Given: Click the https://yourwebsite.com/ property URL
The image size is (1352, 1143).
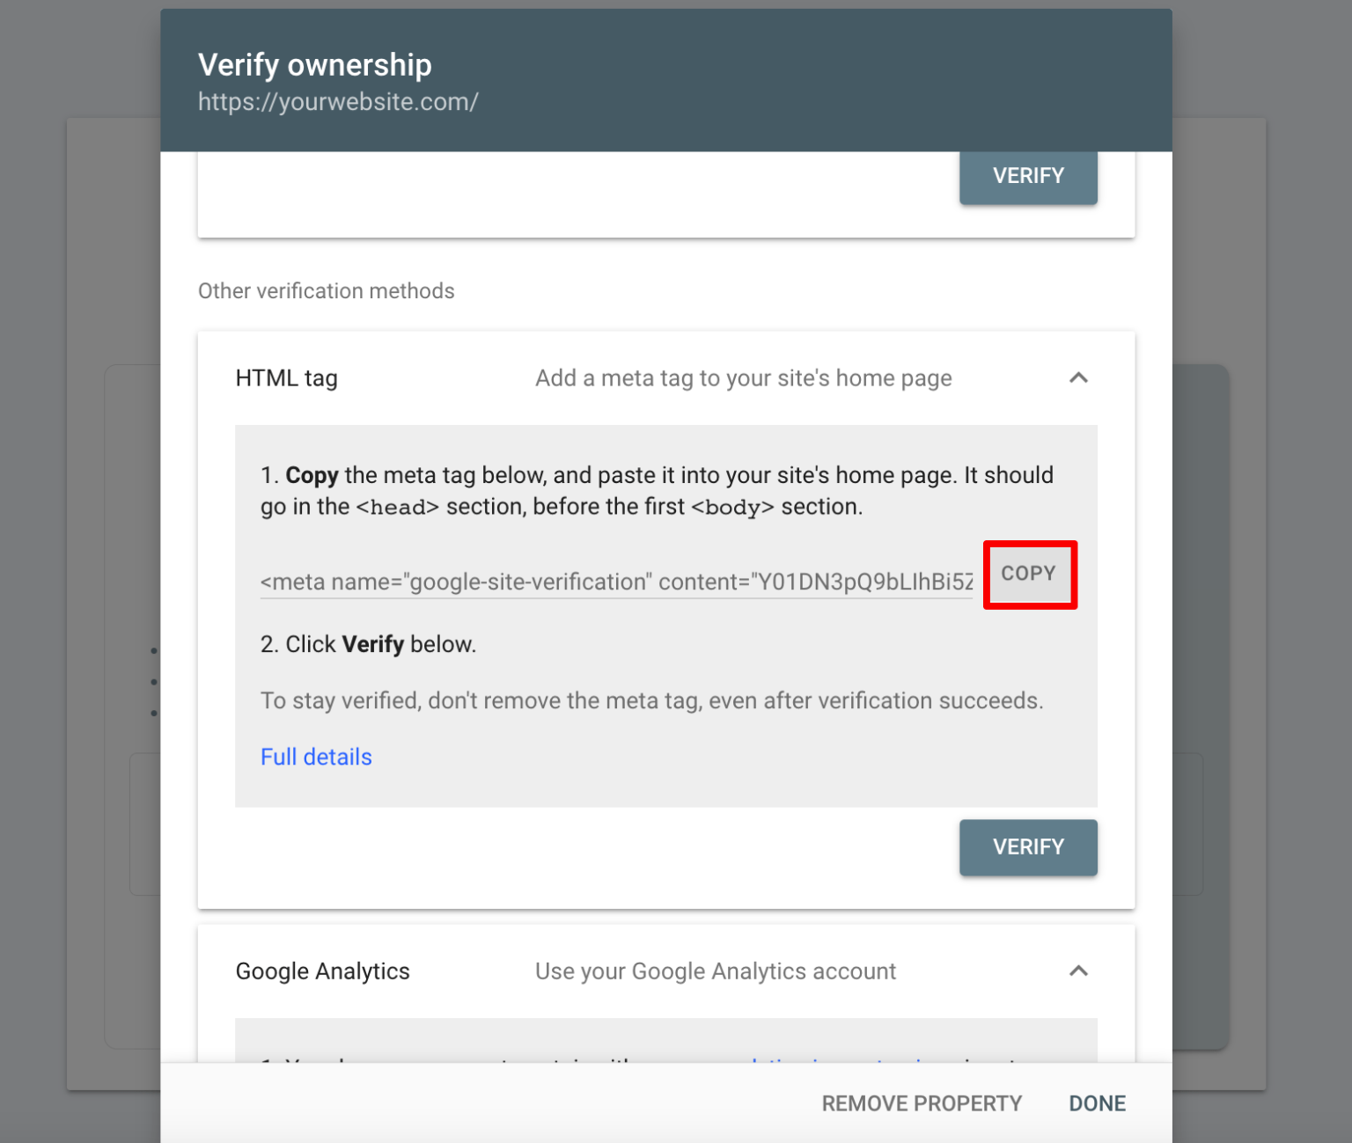Looking at the screenshot, I should tap(337, 101).
